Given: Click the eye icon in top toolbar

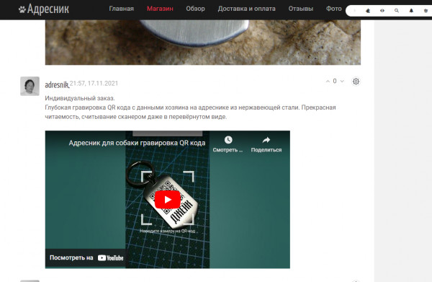Looking at the screenshot, I should point(382,11).
